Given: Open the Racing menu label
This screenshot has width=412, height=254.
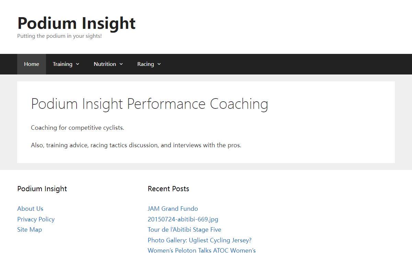Looking at the screenshot, I should [x=145, y=64].
